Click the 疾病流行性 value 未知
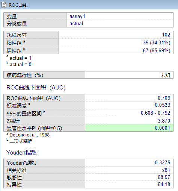The image size is (178, 191). tap(165, 75)
